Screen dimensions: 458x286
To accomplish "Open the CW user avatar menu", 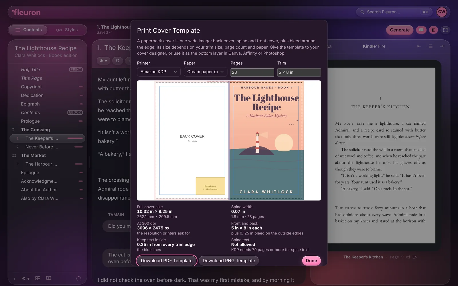I will [x=442, y=12].
